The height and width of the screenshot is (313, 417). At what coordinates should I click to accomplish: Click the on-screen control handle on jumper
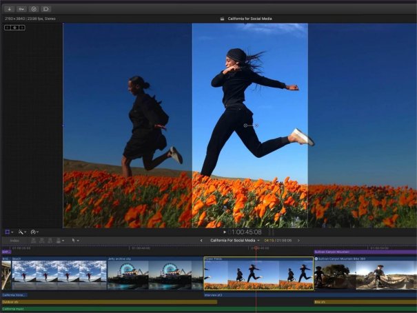tap(245, 125)
